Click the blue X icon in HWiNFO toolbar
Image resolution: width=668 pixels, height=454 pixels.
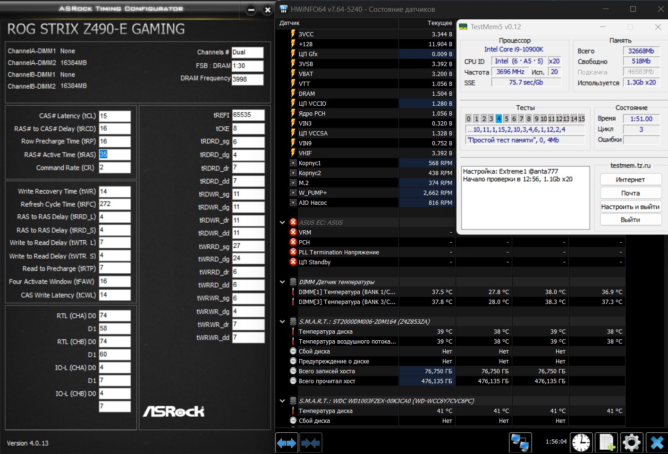pyautogui.click(x=657, y=443)
